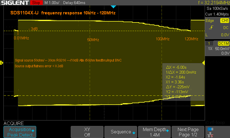
Task: Click the Signal source 50ohm annotation line
Action: click(x=68, y=60)
